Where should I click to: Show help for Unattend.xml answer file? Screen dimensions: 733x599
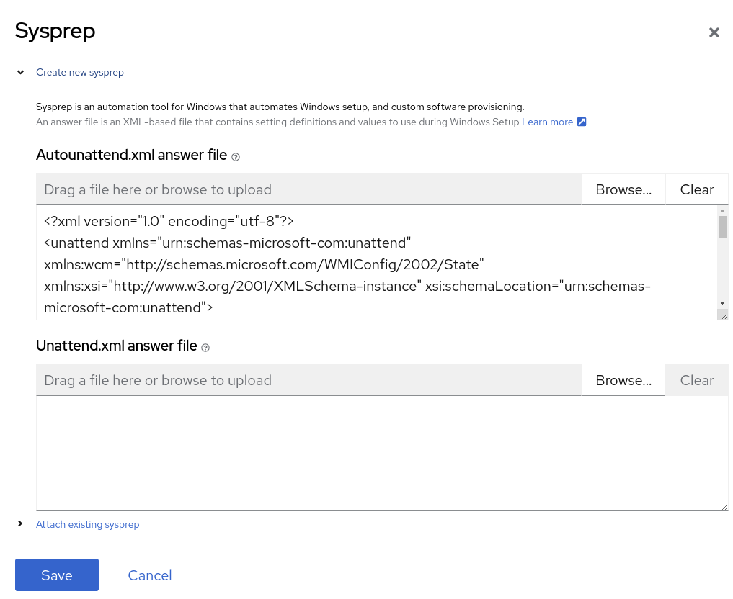205,347
